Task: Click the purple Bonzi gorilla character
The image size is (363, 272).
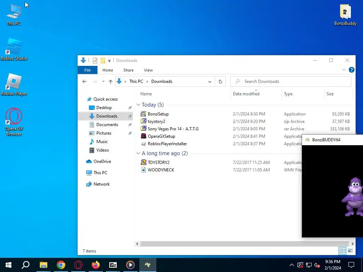Action: [352, 197]
